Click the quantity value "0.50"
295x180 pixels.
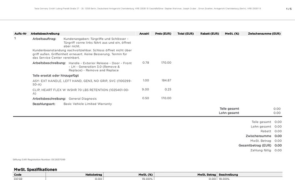145,98
